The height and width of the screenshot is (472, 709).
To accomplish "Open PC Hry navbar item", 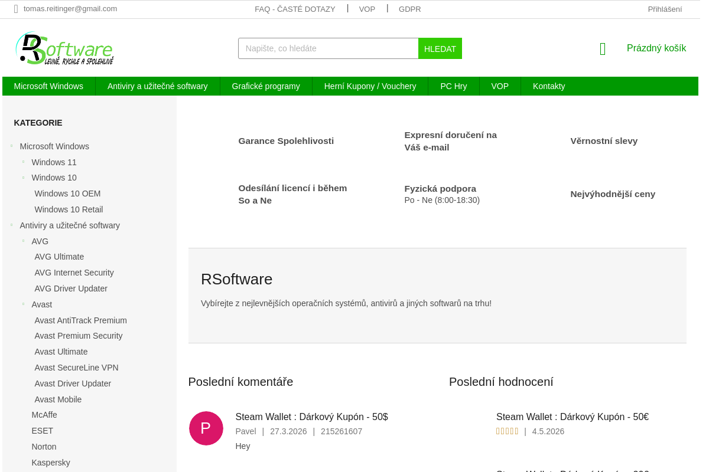I will tap(454, 86).
